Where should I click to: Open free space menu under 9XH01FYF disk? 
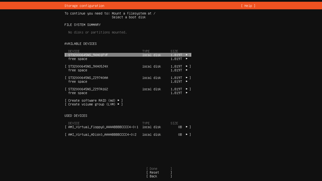78,59
